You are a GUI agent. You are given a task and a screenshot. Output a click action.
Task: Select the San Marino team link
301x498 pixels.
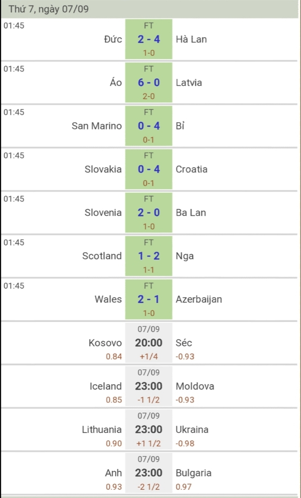97,126
